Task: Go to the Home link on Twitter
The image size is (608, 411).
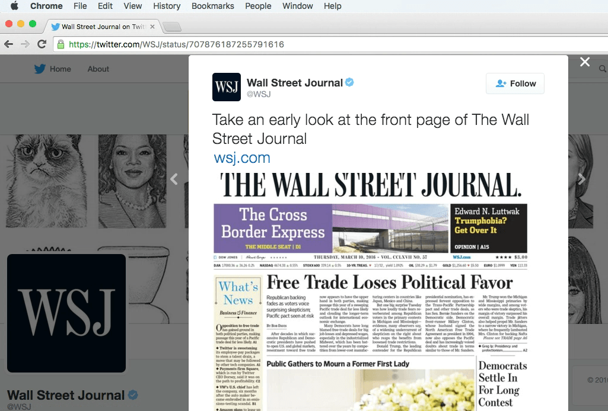Action: [60, 69]
